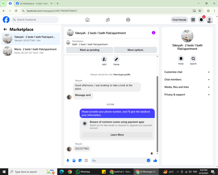
Task: Switch to the first Facebook browser tab
Action: click(x=10, y=3)
